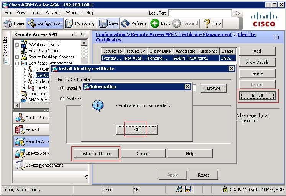Click the Refresh toolbar icon
This screenshot has height=196, width=286.
pos(126,23)
